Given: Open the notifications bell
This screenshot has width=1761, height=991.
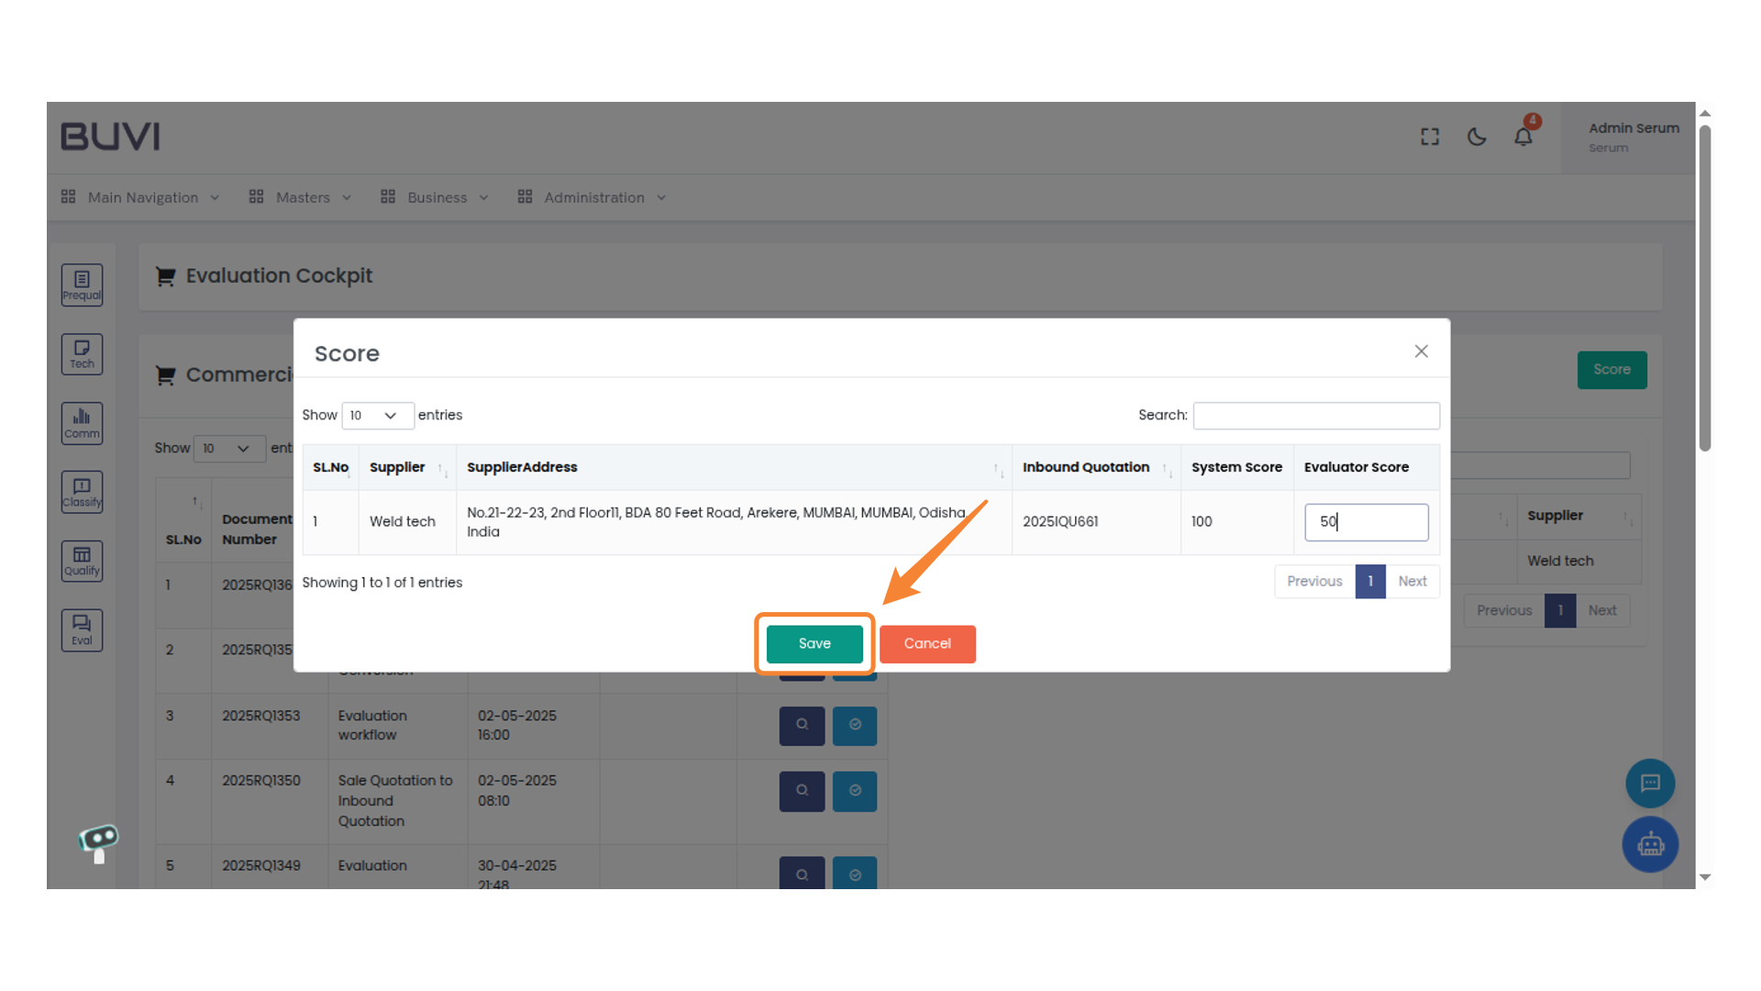Looking at the screenshot, I should [1523, 137].
